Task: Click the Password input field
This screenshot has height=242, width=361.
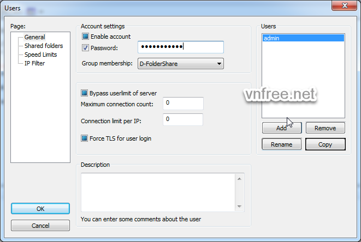Action: click(x=180, y=47)
